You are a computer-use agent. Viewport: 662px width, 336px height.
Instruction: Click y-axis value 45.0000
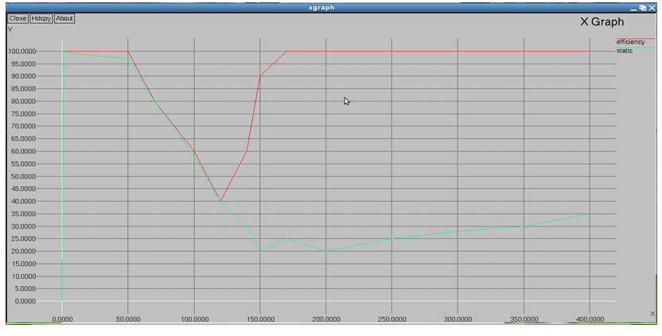point(22,189)
